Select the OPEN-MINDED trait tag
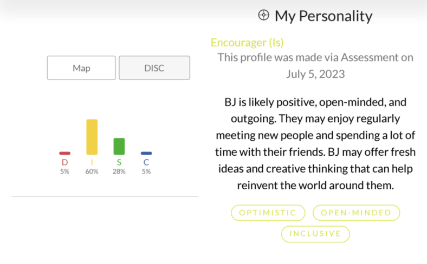Viewport: 427px width, 264px height. click(x=356, y=213)
